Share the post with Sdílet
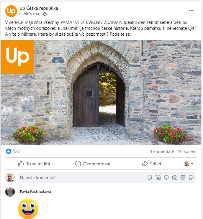This screenshot has width=203, height=219. pyautogui.click(x=152, y=164)
